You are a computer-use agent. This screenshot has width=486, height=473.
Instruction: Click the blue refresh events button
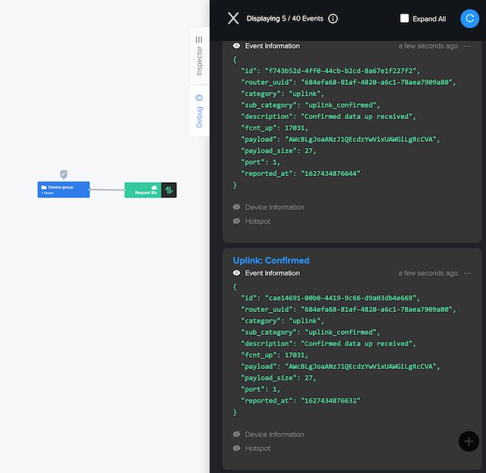pos(469,18)
